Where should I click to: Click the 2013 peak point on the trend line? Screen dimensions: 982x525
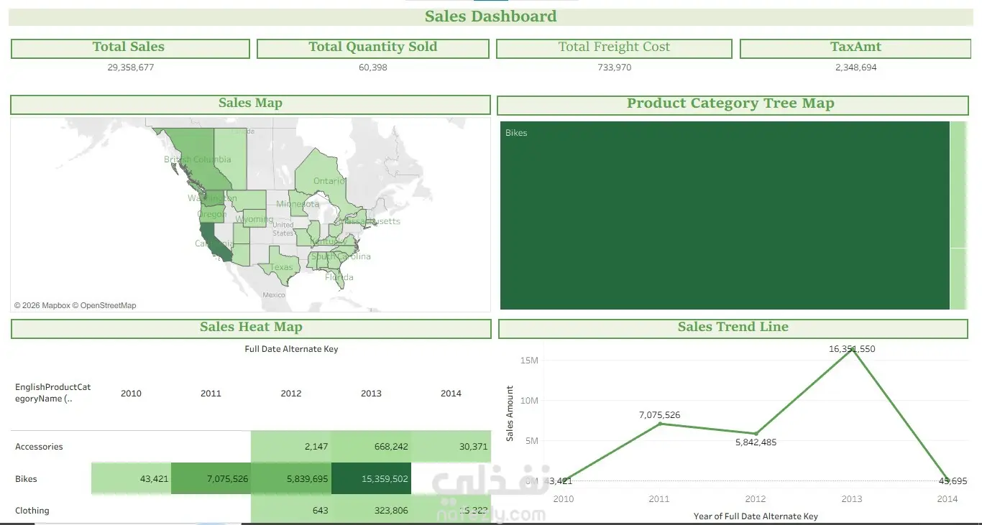[x=852, y=349]
